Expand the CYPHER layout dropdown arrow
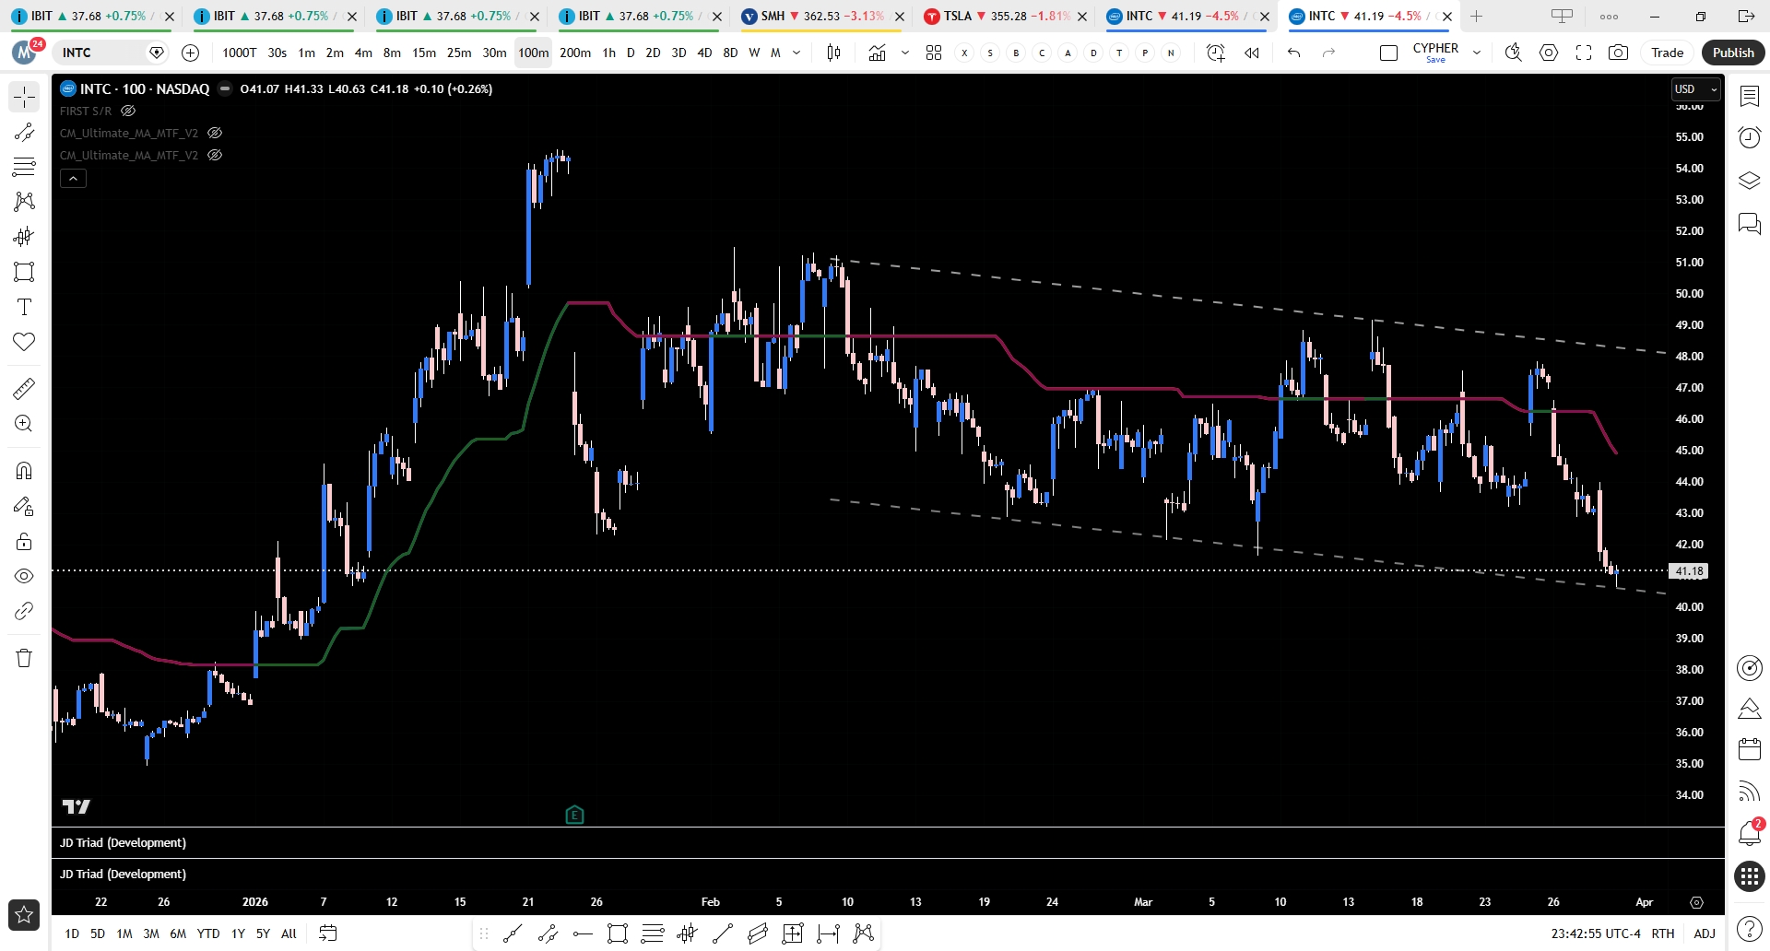 [1477, 53]
